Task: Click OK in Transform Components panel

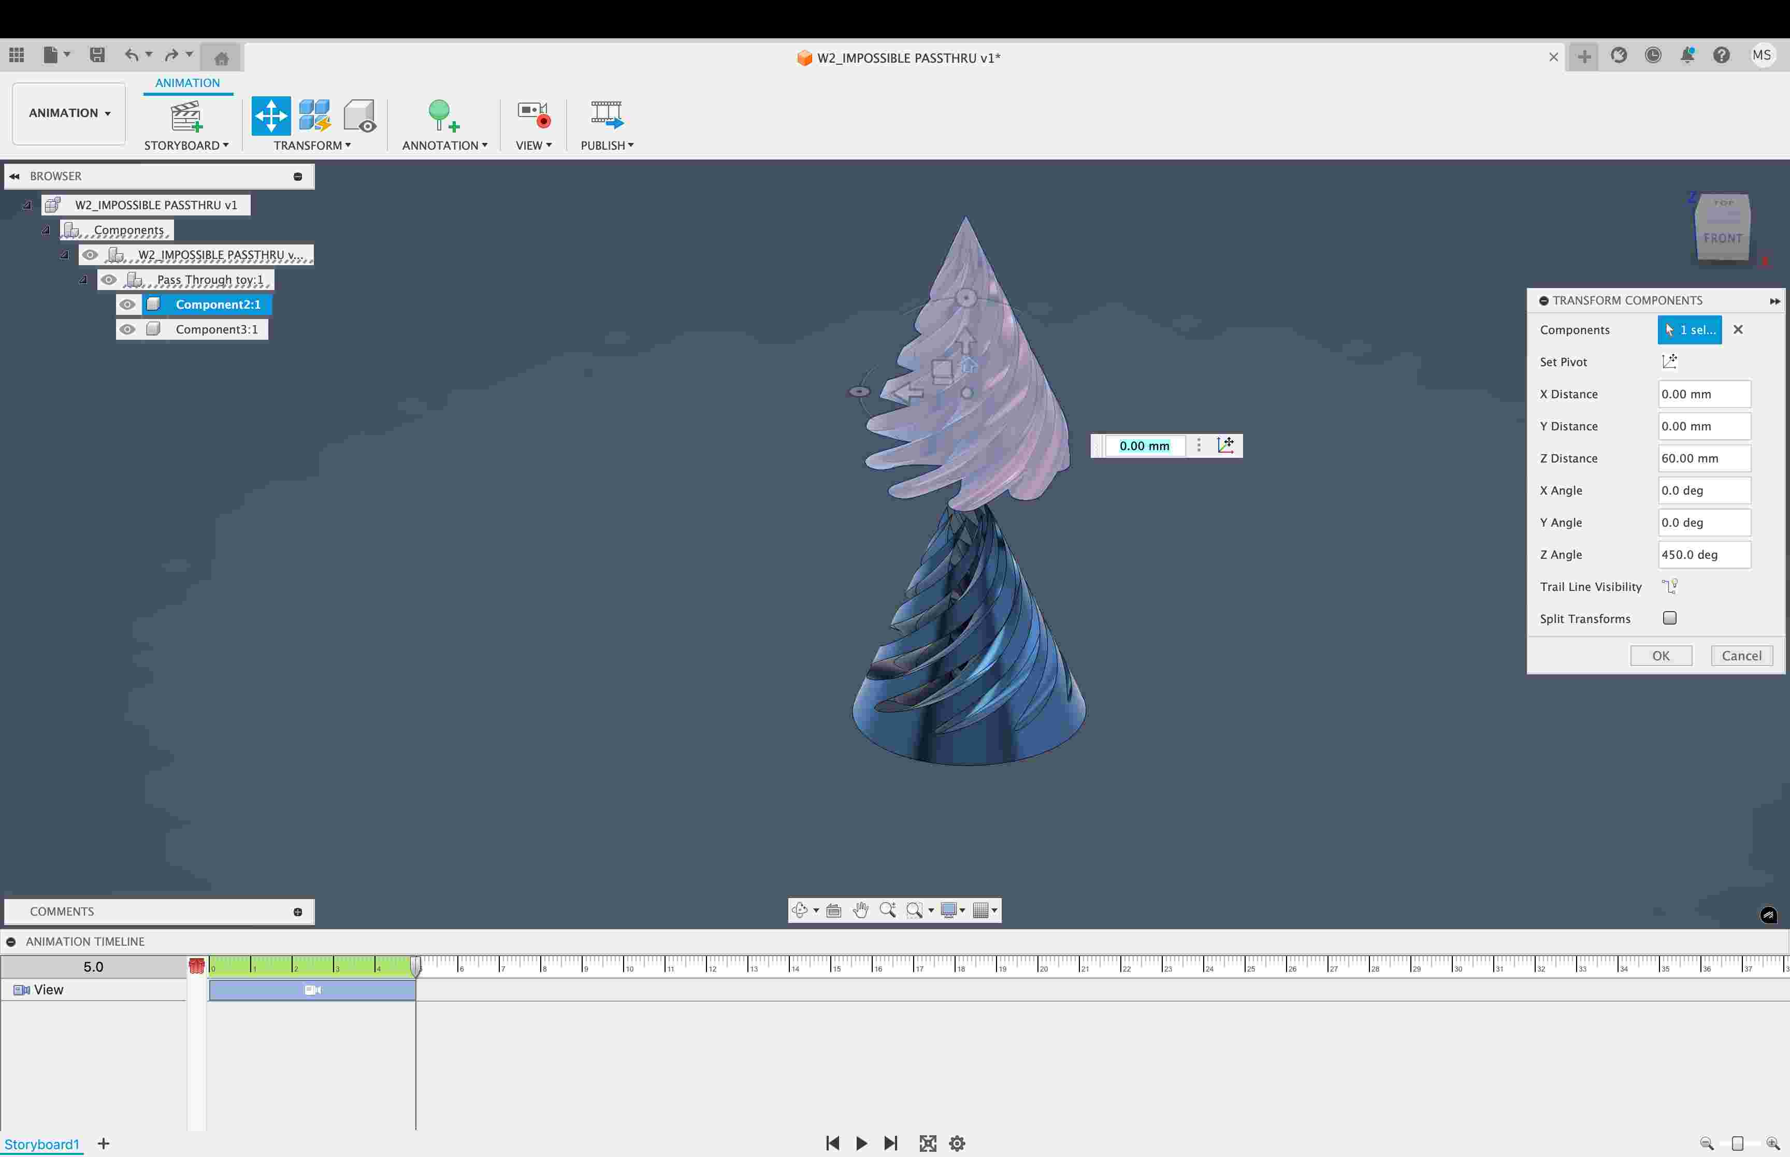Action: [1661, 655]
